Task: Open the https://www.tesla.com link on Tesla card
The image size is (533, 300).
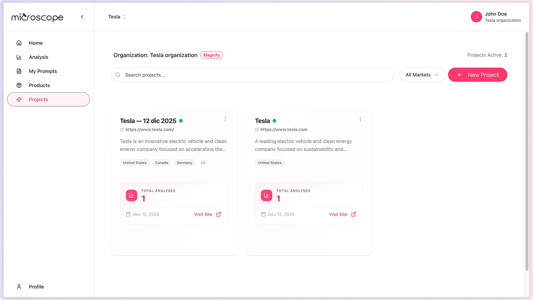Action: point(284,129)
